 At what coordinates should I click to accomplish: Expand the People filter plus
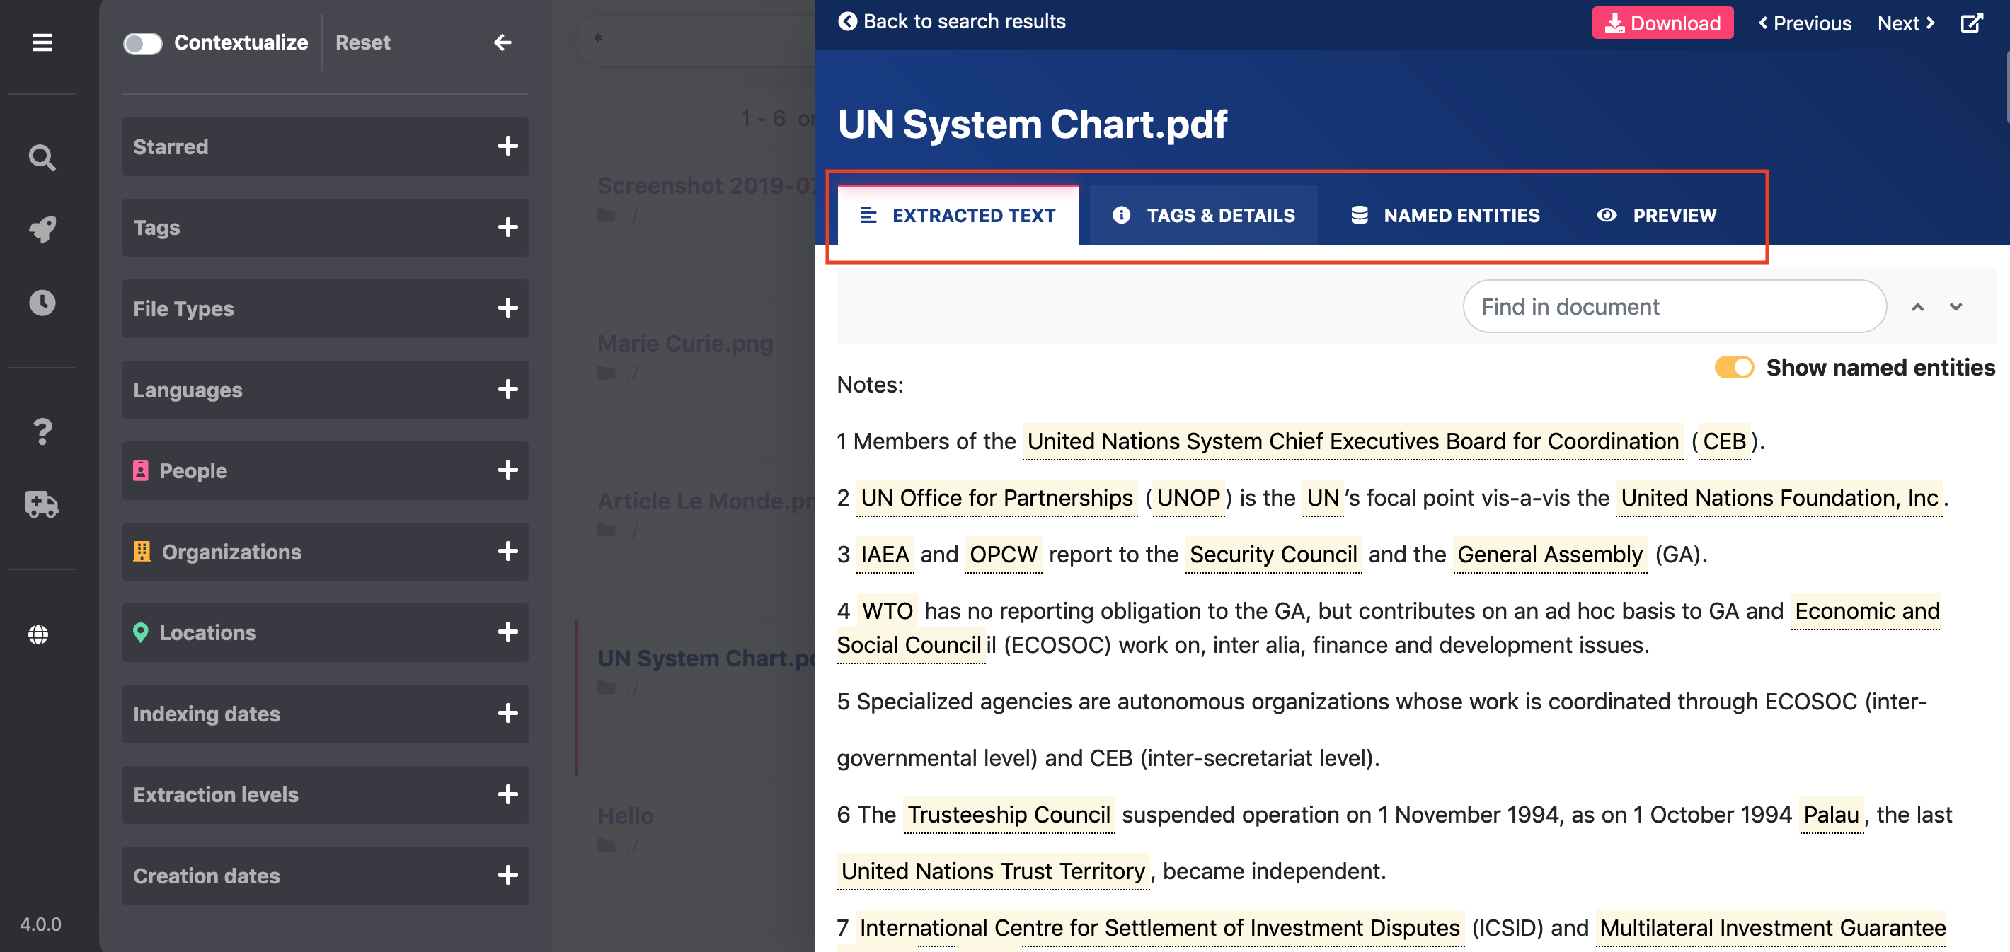pos(508,470)
